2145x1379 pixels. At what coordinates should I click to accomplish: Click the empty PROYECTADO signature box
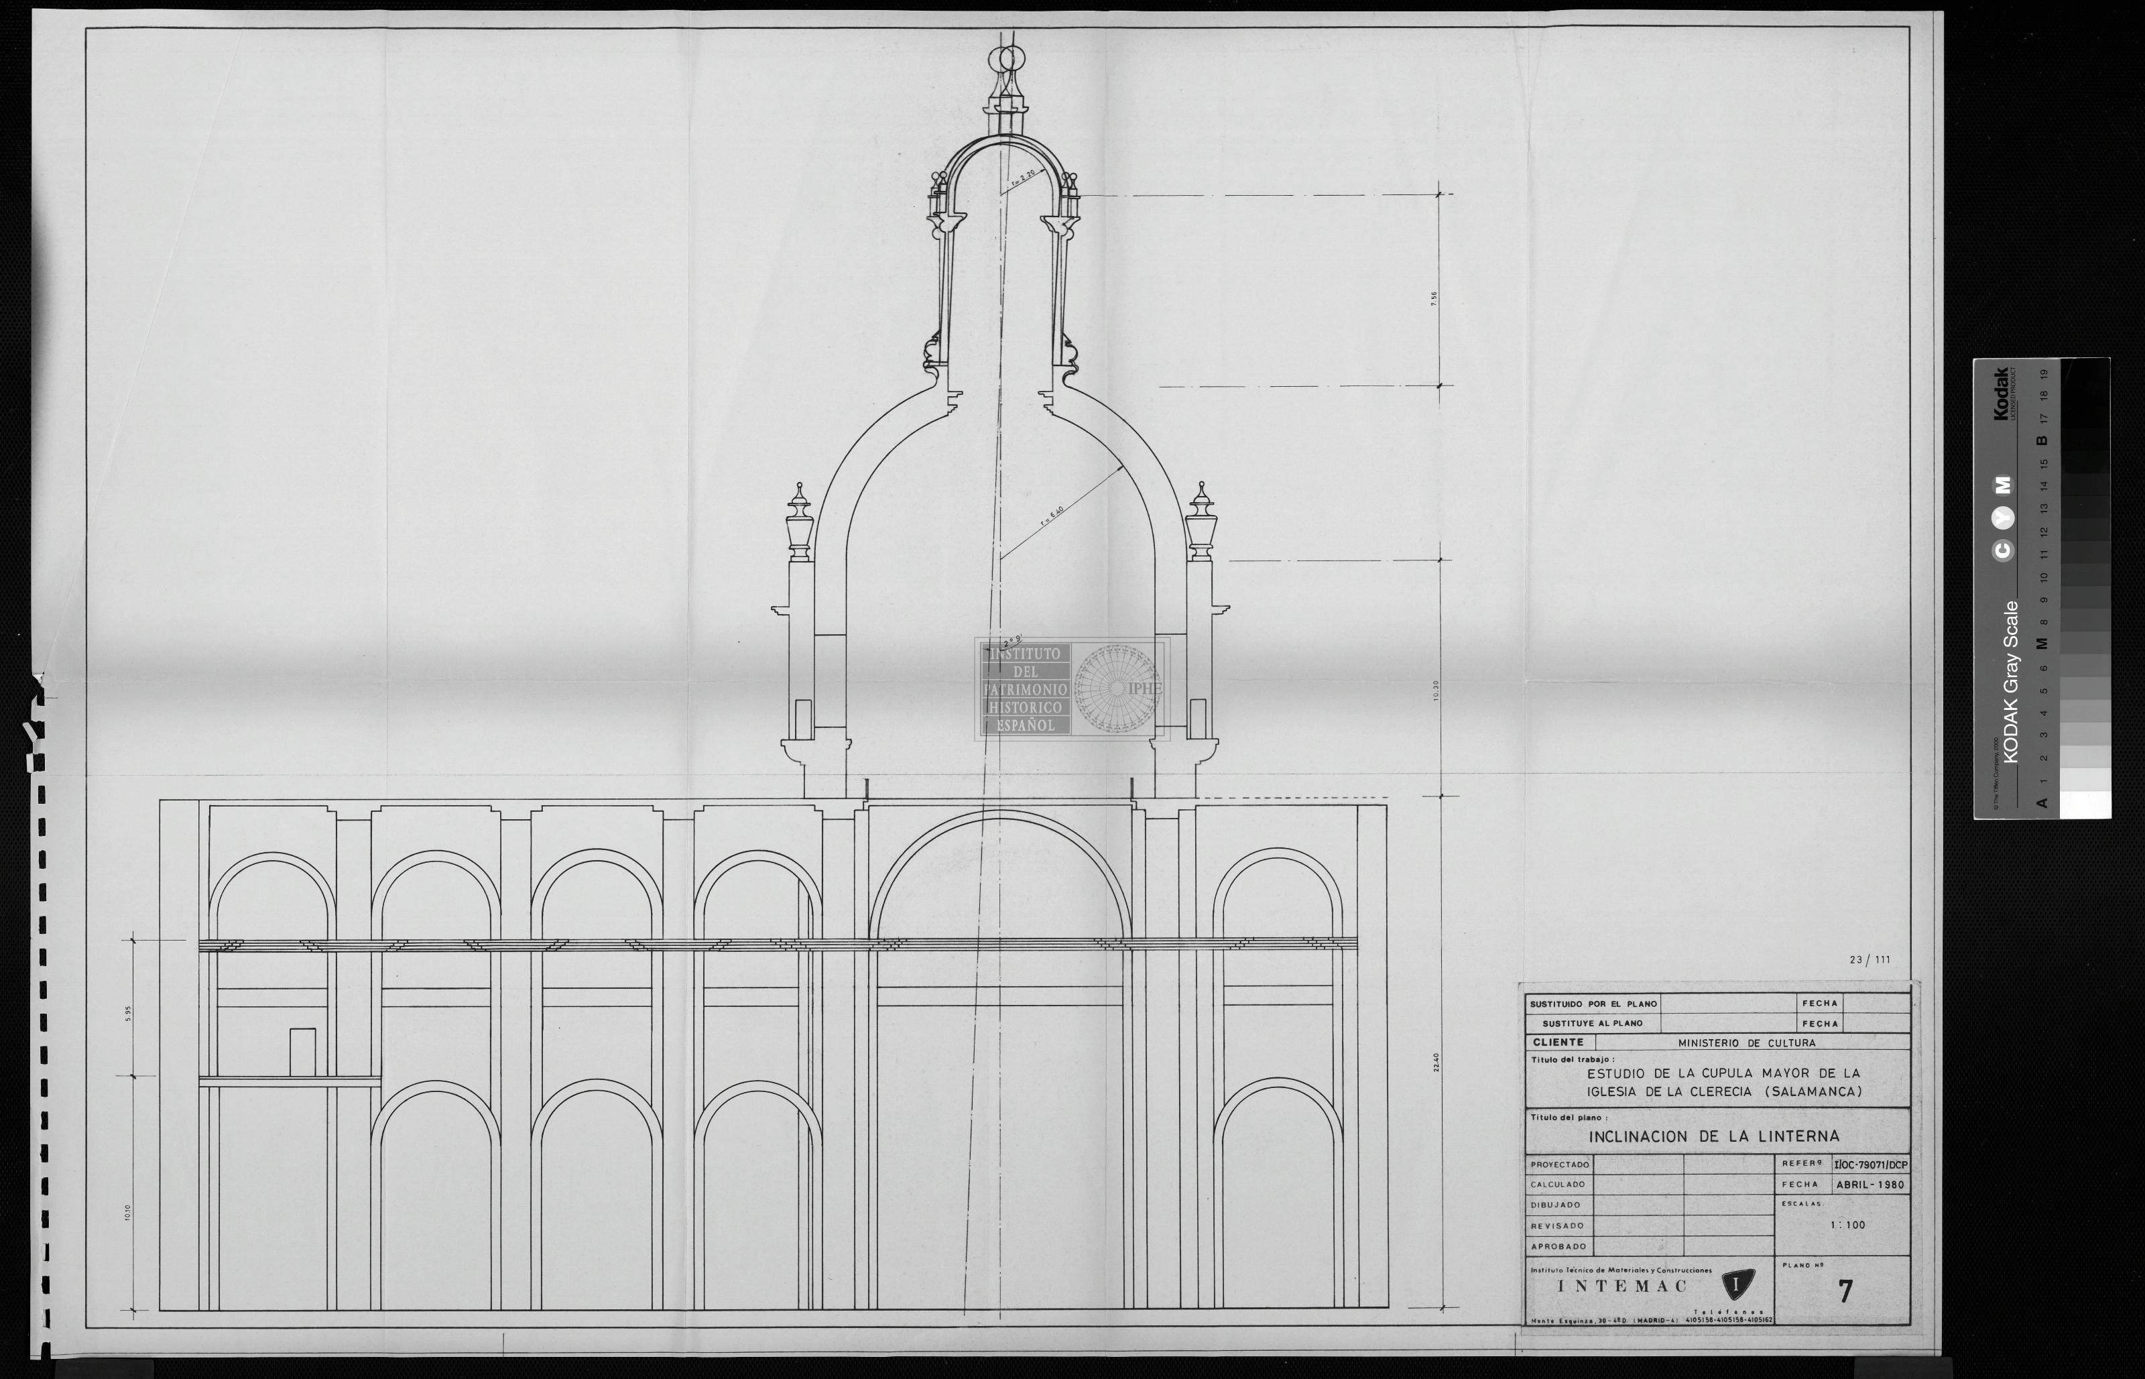[x=1638, y=1164]
